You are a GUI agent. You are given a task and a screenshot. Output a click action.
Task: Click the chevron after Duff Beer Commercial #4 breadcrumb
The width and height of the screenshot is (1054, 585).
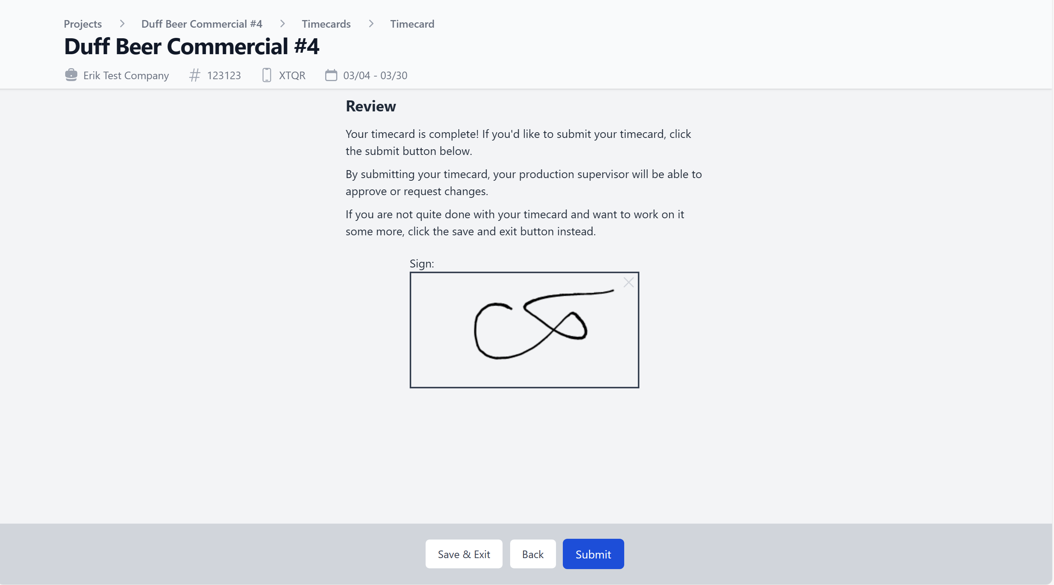point(282,24)
